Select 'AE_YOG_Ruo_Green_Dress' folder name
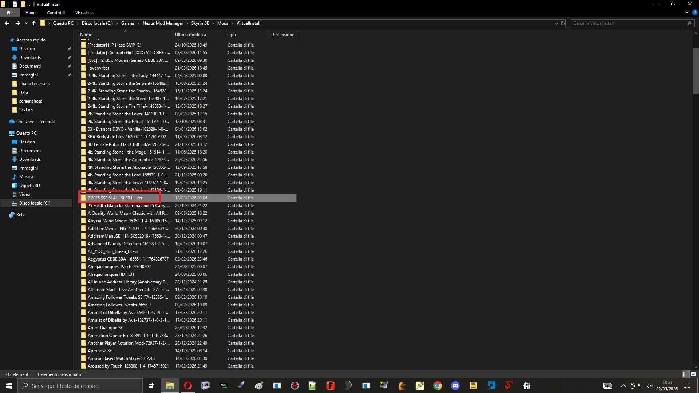This screenshot has width=699, height=393. pyautogui.click(x=113, y=251)
